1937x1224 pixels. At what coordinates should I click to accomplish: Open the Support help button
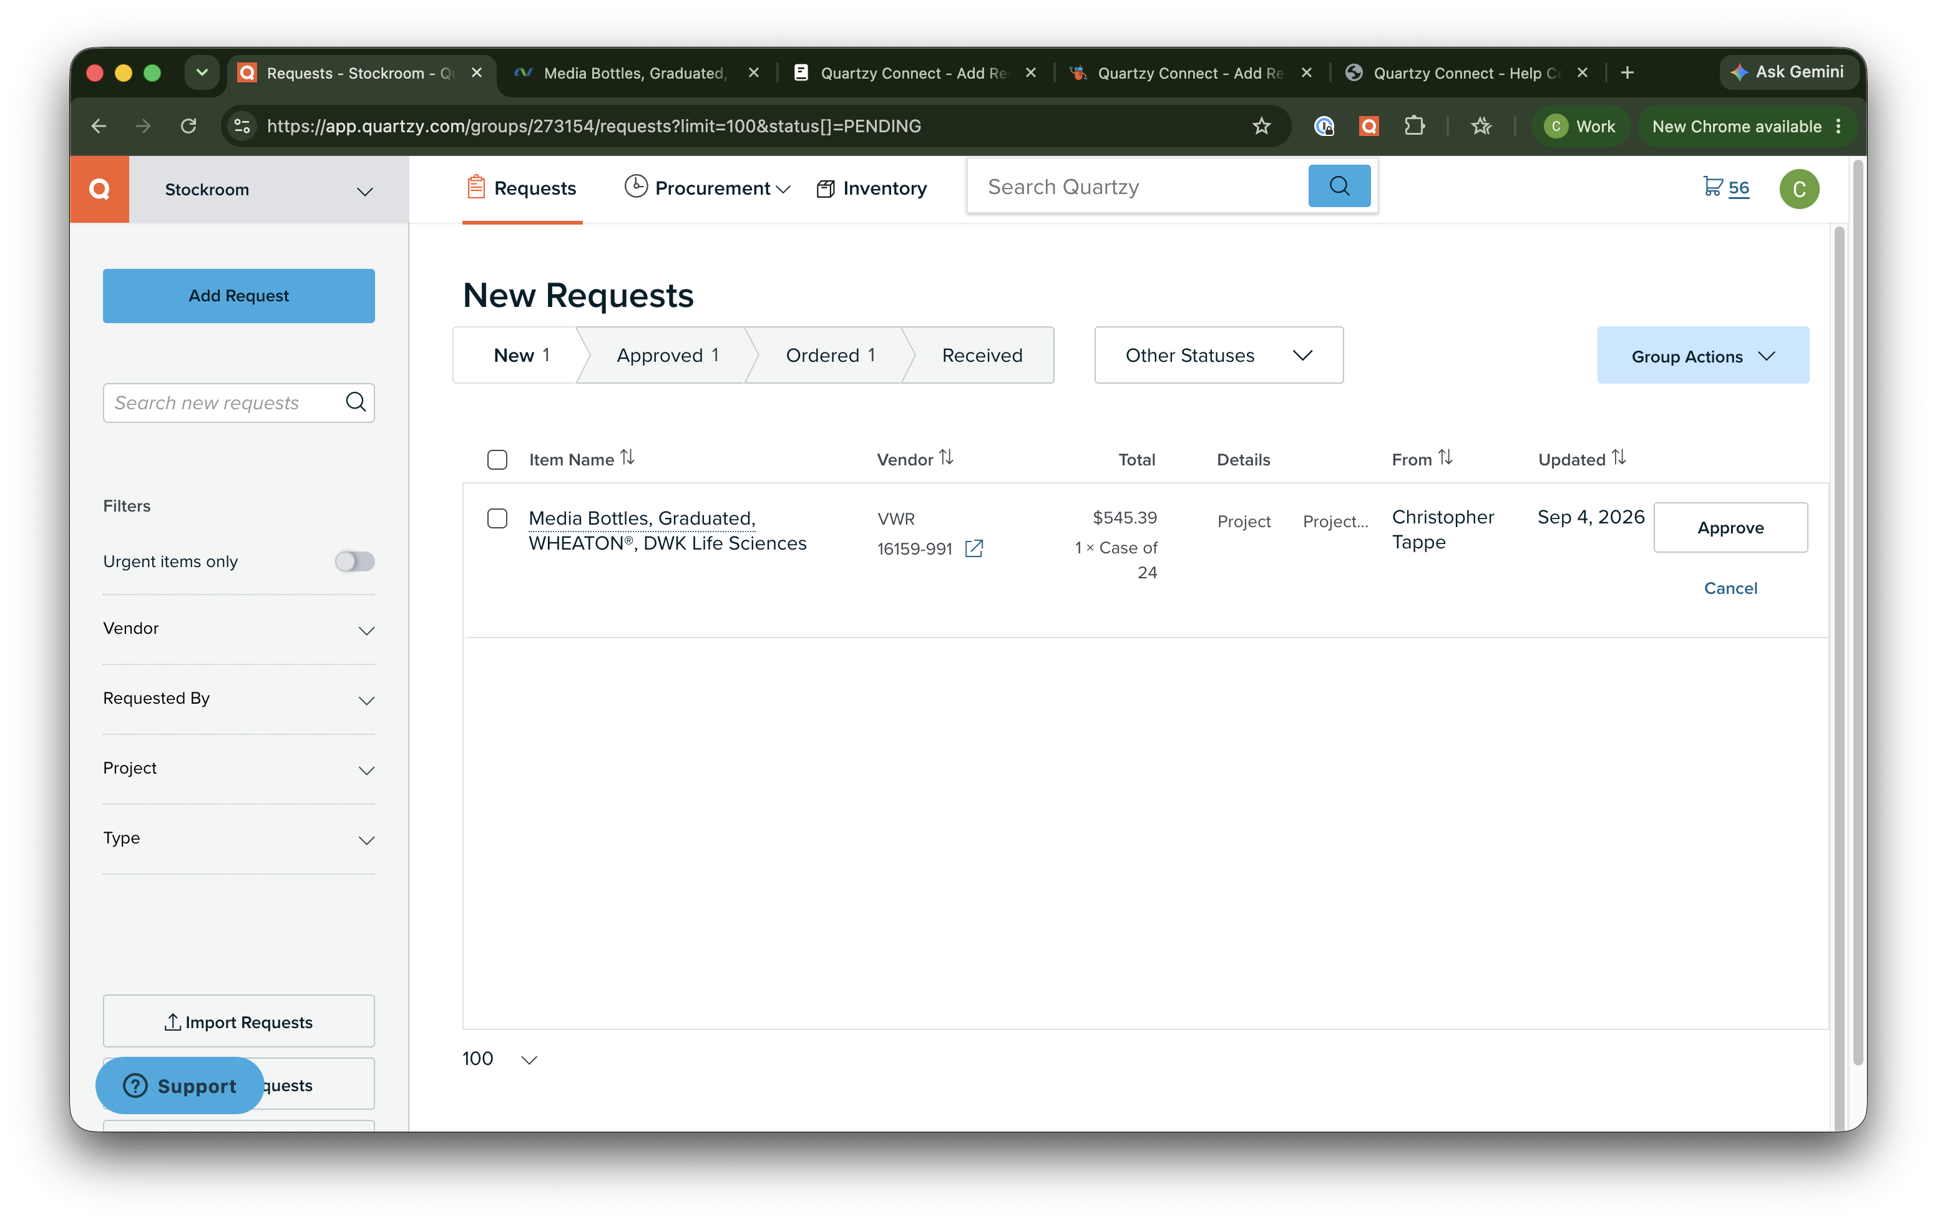pos(179,1086)
